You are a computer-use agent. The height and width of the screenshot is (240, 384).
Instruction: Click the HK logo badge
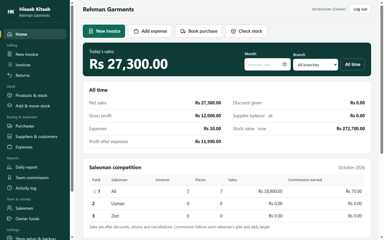11,12
